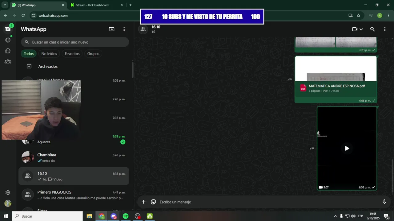394x221 pixels.
Task: Open the emoji and sticker picker
Action: tap(153, 202)
